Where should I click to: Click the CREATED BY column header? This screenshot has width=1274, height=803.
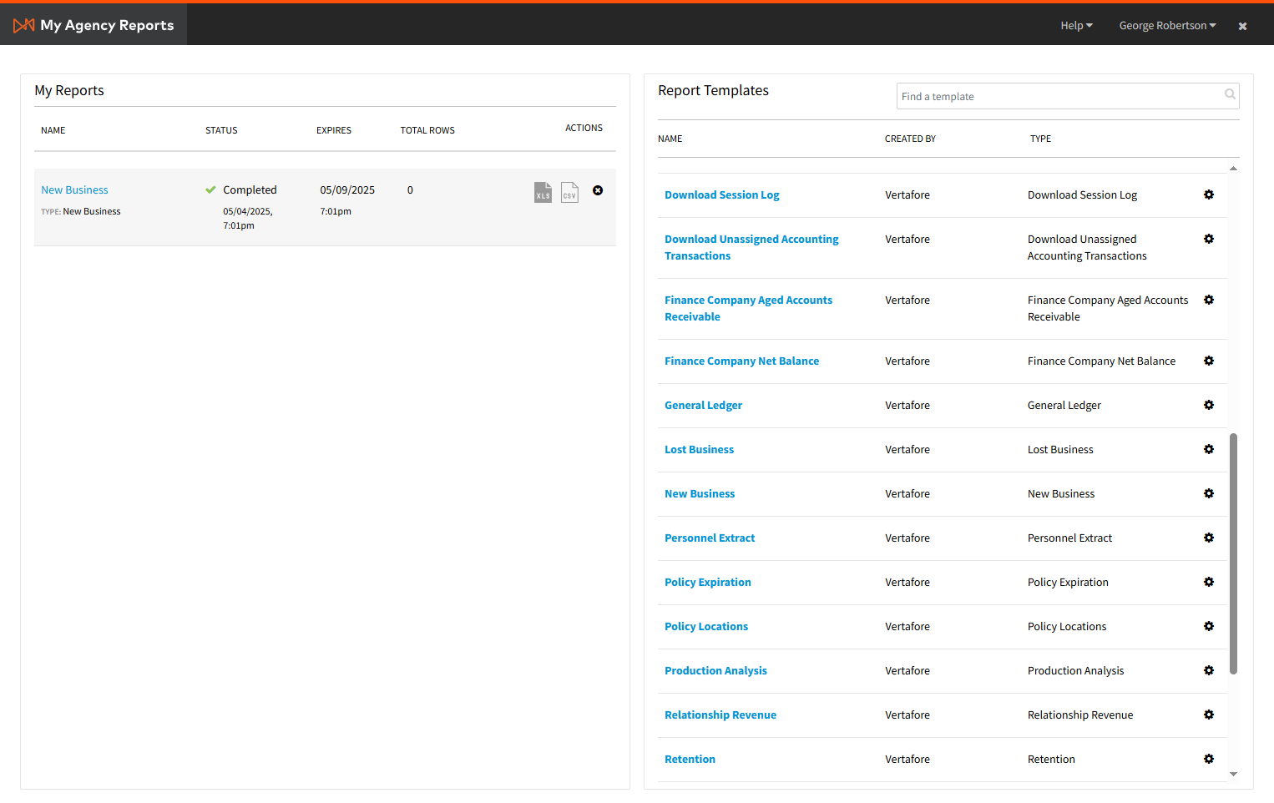pos(910,139)
